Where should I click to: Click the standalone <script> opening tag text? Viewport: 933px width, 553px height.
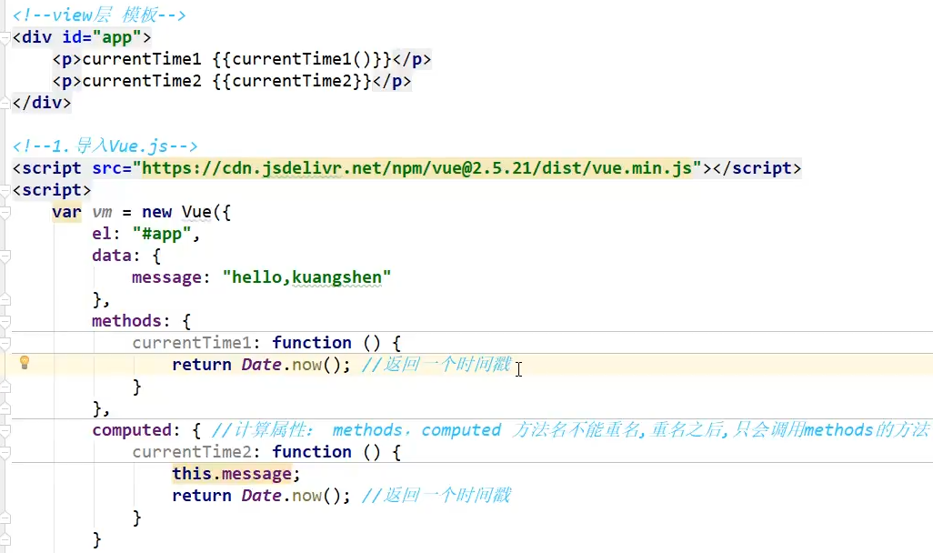(x=52, y=190)
